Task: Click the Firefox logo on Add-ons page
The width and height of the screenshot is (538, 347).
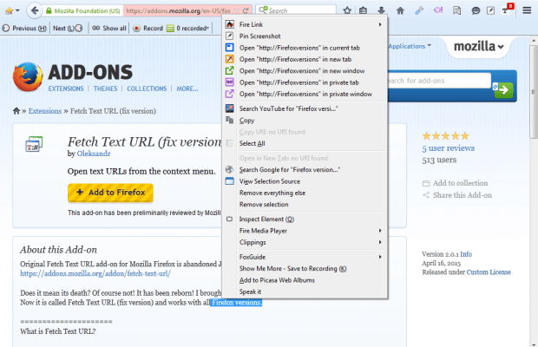Action: pyautogui.click(x=28, y=77)
